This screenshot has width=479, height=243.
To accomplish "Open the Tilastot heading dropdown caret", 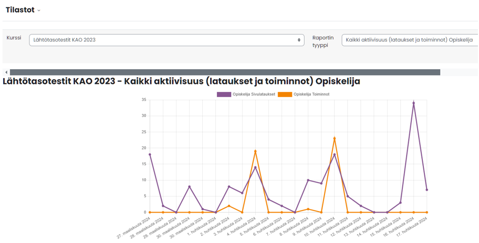I will (x=39, y=11).
